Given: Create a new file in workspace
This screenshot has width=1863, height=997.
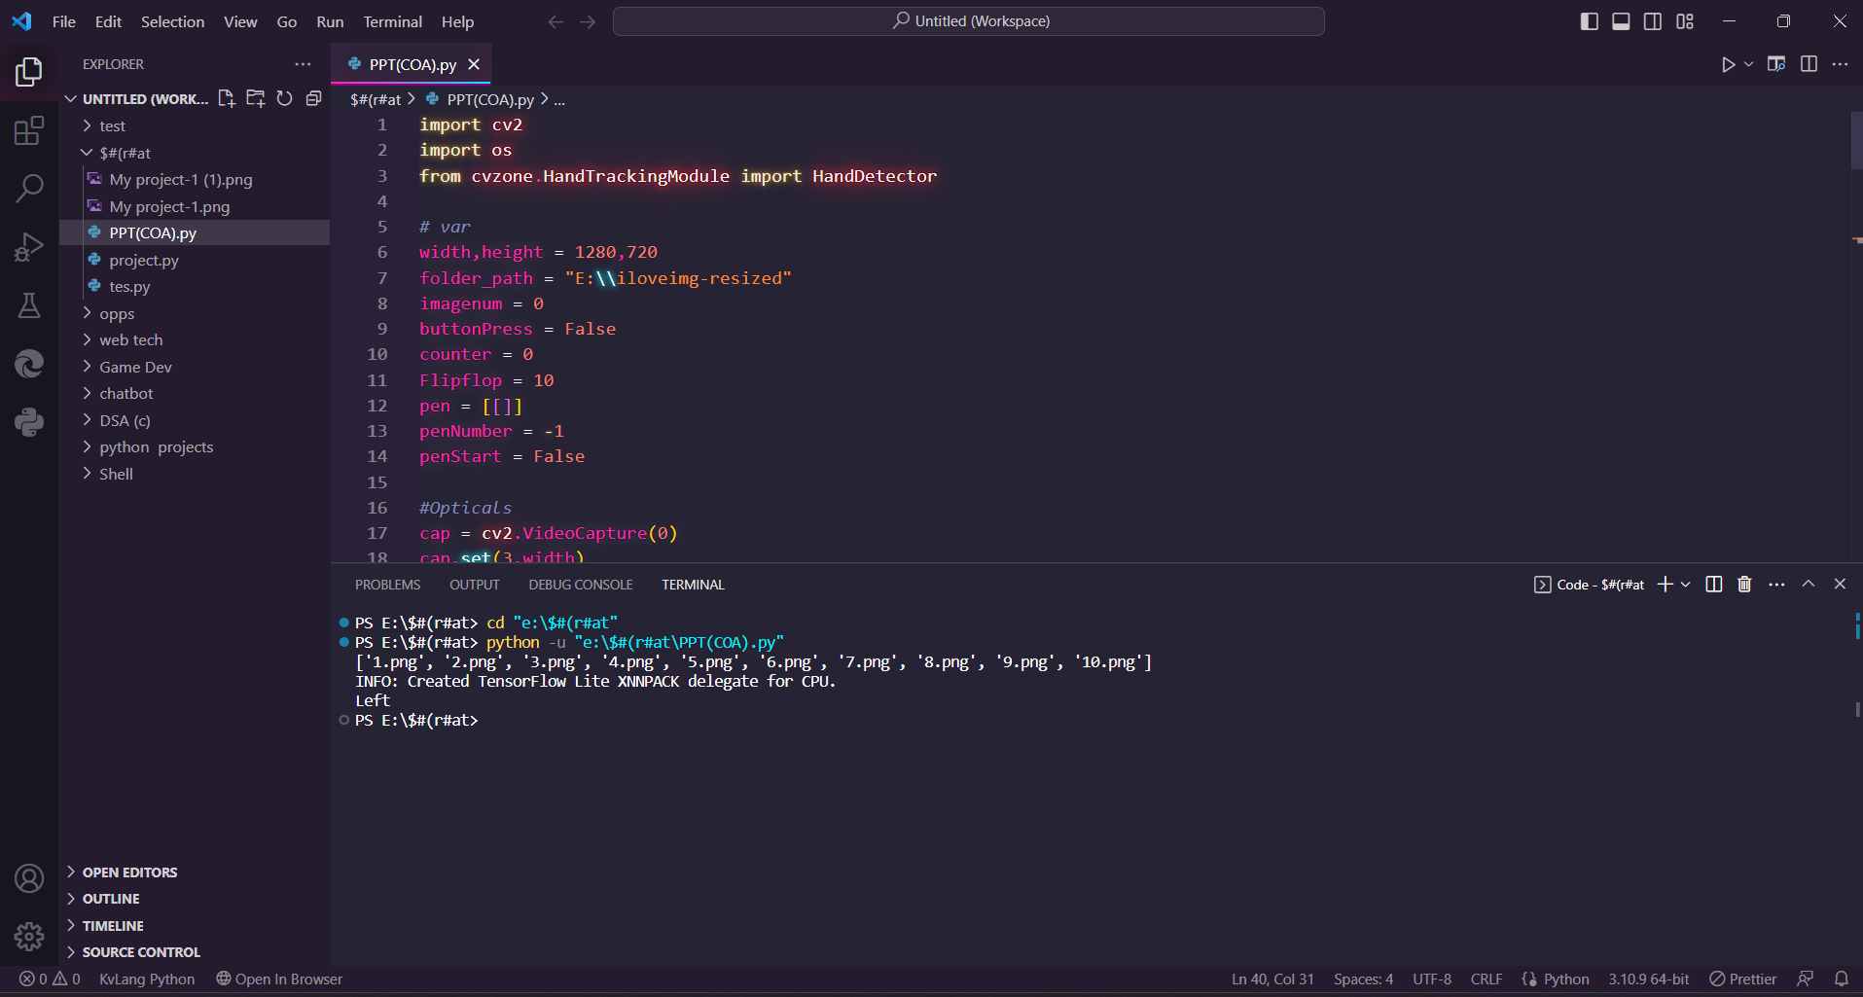Looking at the screenshot, I should (x=227, y=98).
